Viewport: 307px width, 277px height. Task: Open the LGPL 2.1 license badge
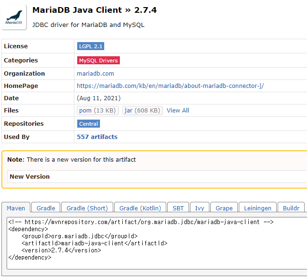[x=90, y=46]
